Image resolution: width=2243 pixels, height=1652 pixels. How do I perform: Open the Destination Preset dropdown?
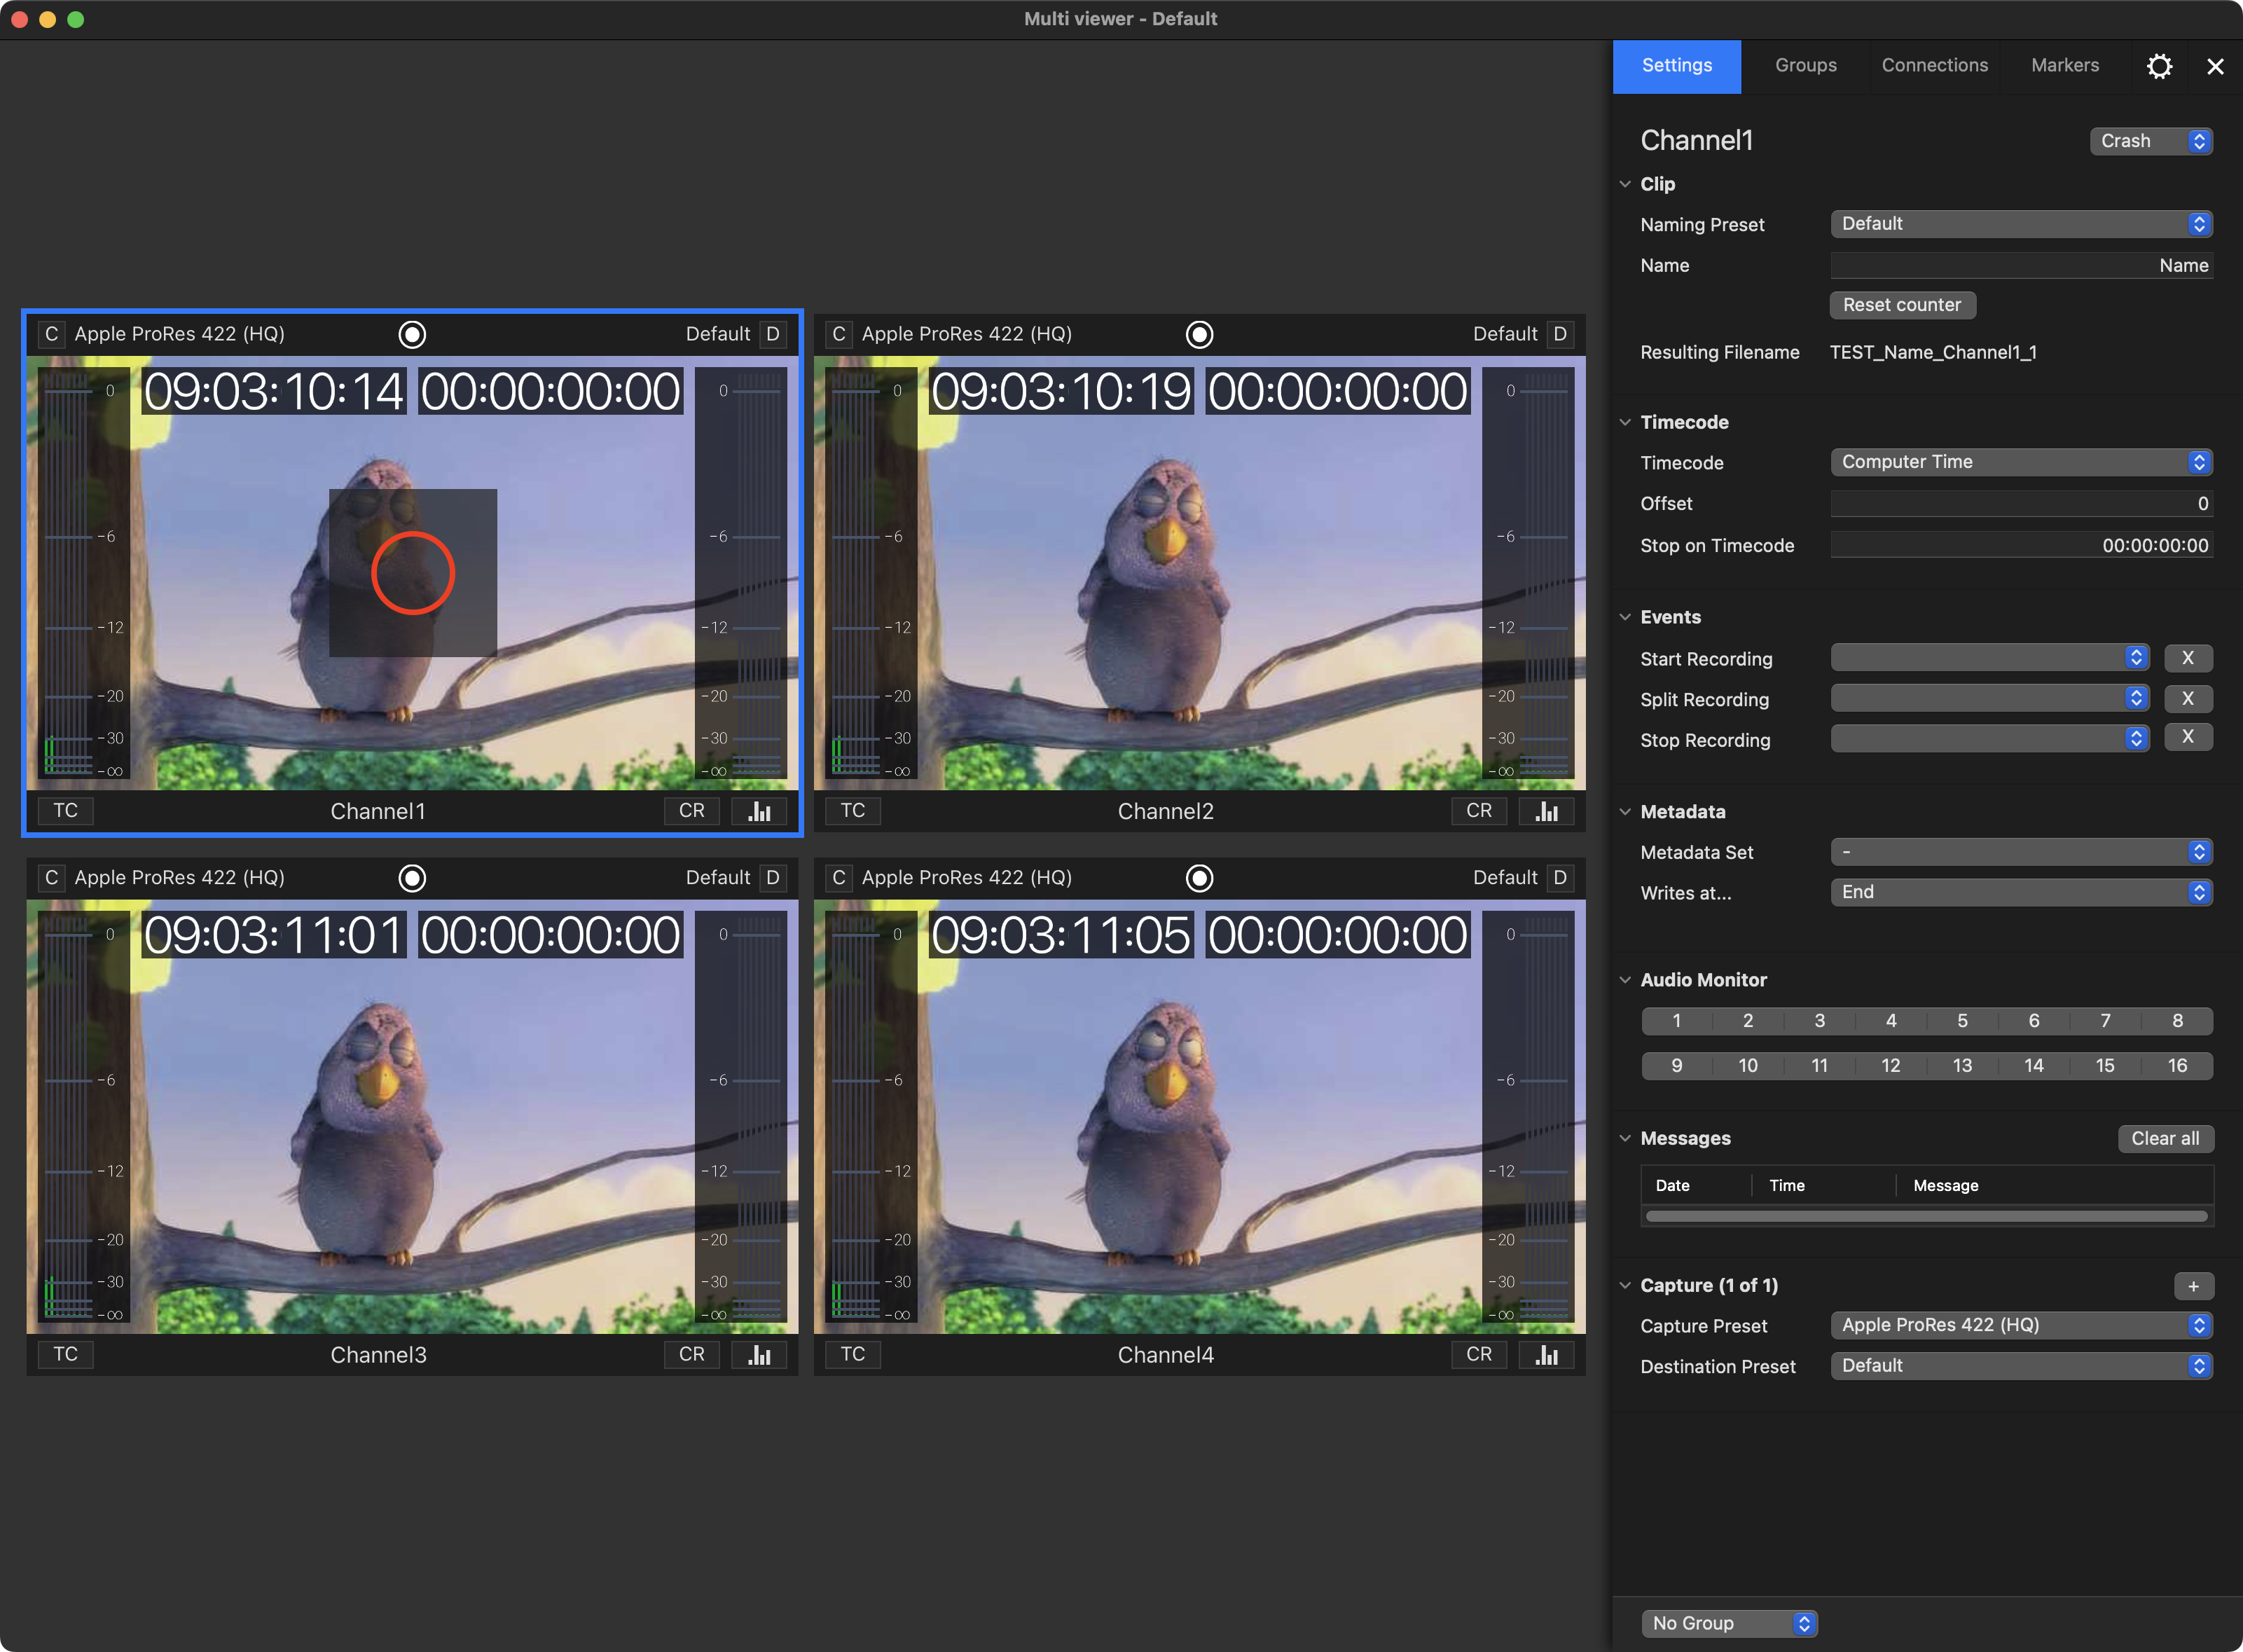(x=2021, y=1366)
